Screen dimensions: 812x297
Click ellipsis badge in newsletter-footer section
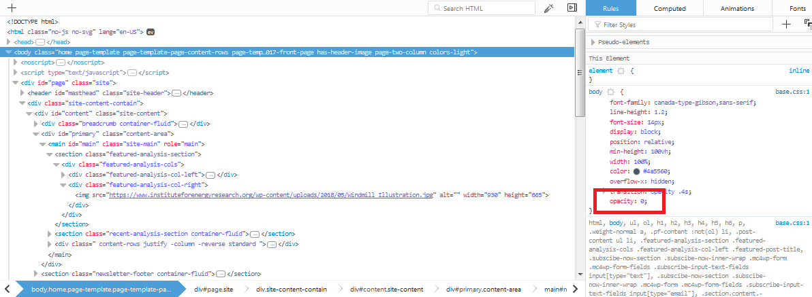(x=220, y=274)
